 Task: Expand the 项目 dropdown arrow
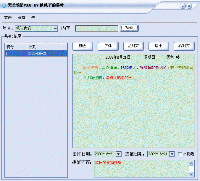coord(55,29)
